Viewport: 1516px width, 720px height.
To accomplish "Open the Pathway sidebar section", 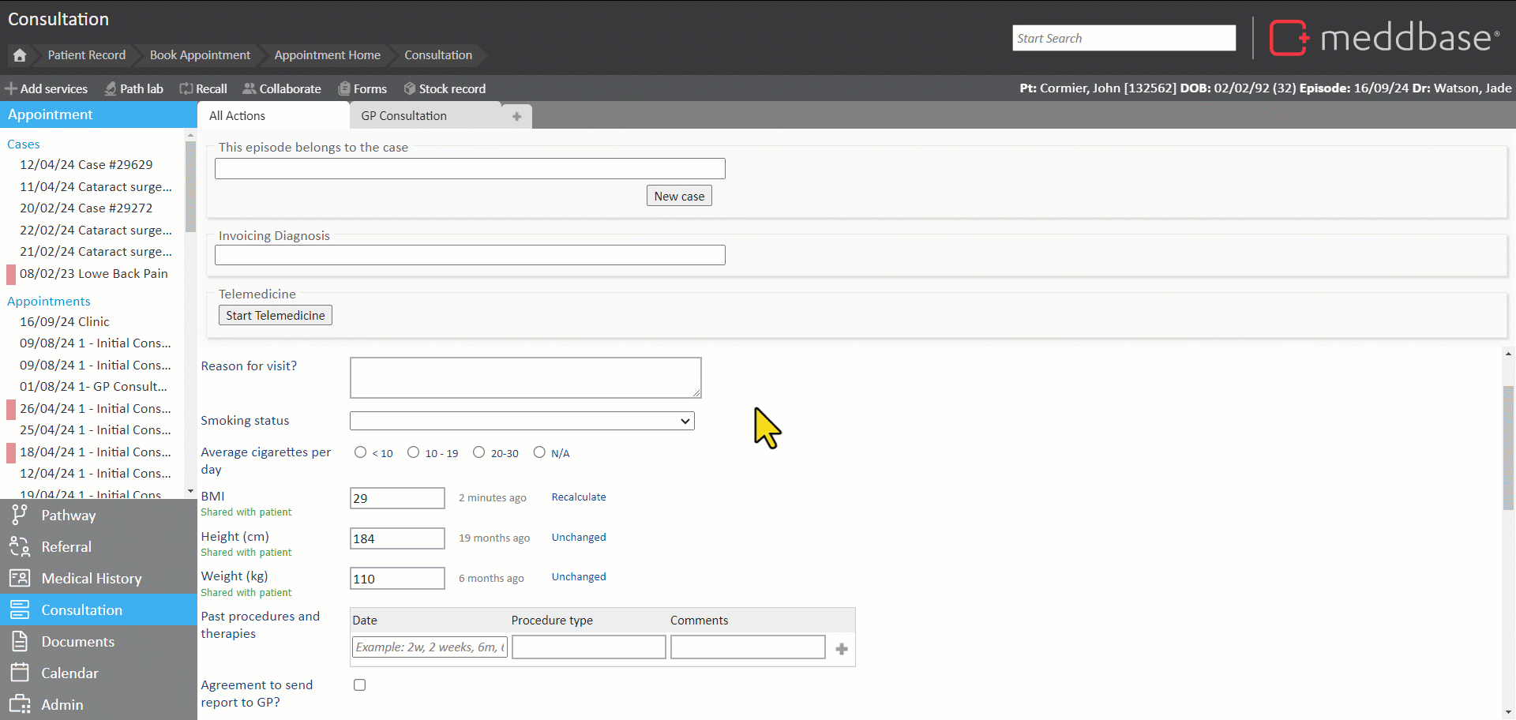I will [68, 516].
